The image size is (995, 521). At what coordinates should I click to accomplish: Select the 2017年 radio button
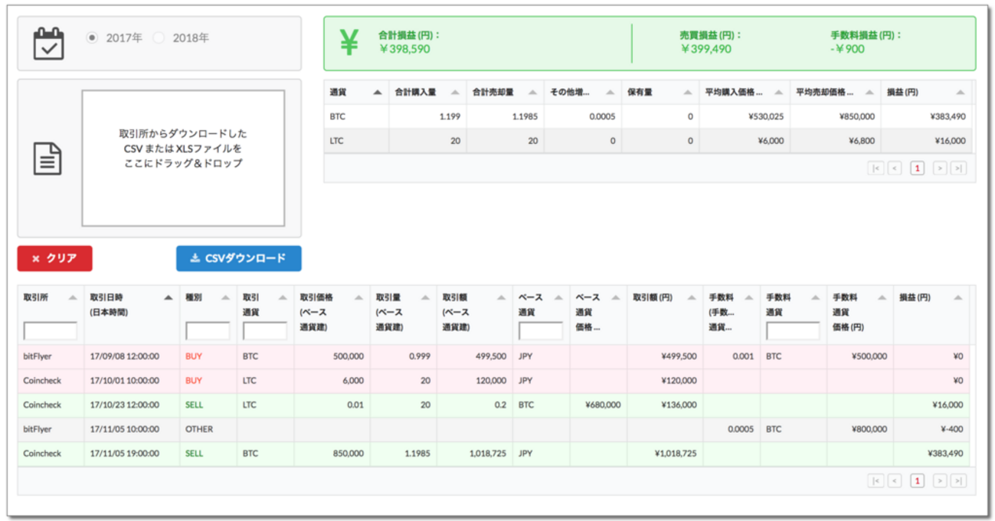coord(90,36)
